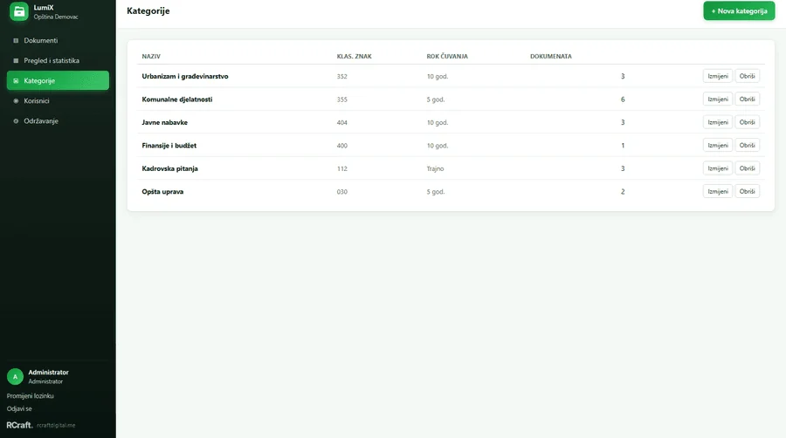The height and width of the screenshot is (438, 786).
Task: Create a new category with Nova kategorija
Action: tap(739, 11)
